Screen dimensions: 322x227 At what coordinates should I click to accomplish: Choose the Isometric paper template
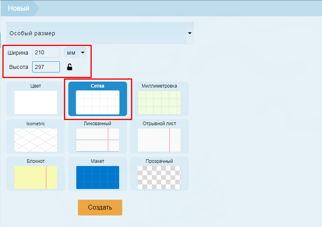tap(36, 137)
